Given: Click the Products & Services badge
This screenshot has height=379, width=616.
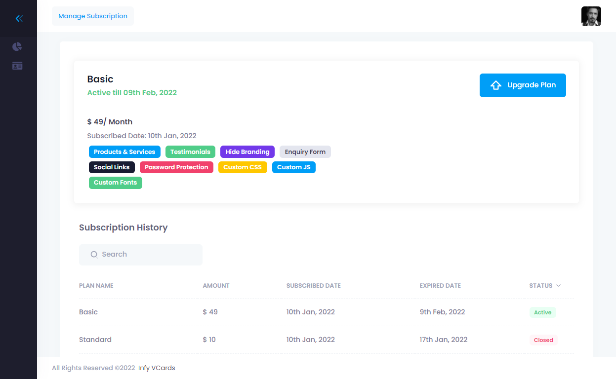Looking at the screenshot, I should (124, 152).
